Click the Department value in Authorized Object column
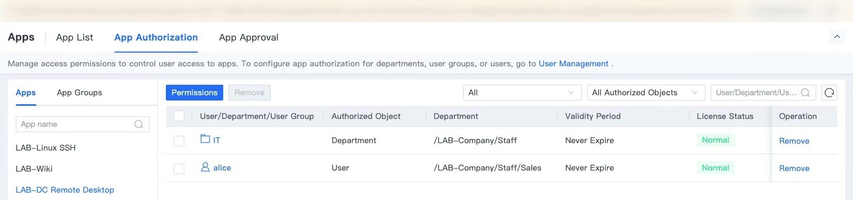Viewport: 853px width, 200px height. pos(354,141)
